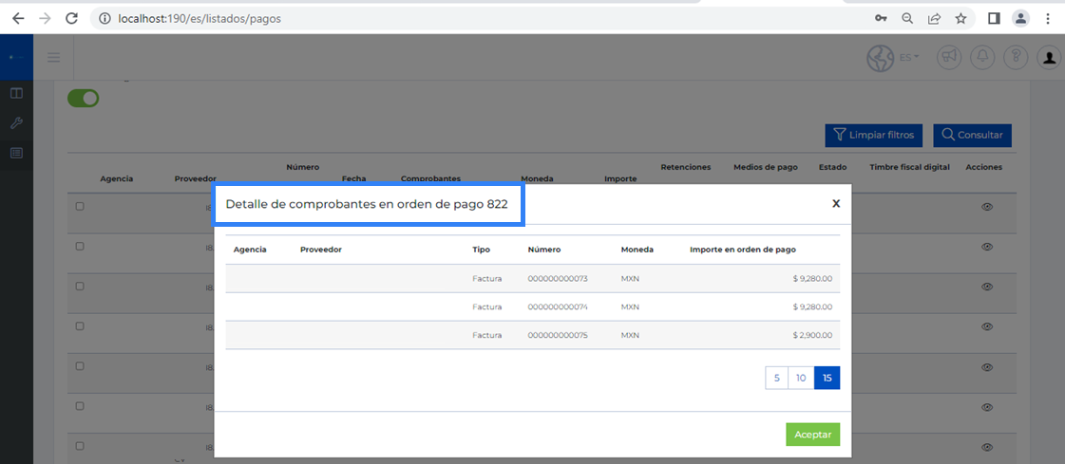View details with first row eye icon
Screen dimensions: 1065x464
coord(987,207)
